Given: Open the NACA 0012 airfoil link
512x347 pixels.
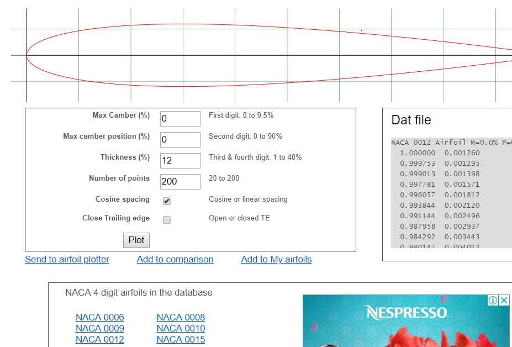Looking at the screenshot, I should click(x=99, y=339).
